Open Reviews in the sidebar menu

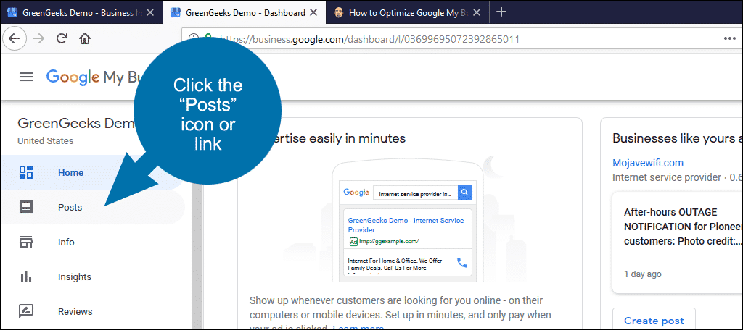[92, 312]
